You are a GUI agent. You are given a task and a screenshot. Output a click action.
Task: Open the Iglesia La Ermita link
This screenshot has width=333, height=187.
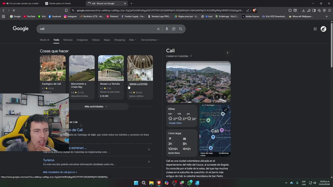[x=138, y=84]
